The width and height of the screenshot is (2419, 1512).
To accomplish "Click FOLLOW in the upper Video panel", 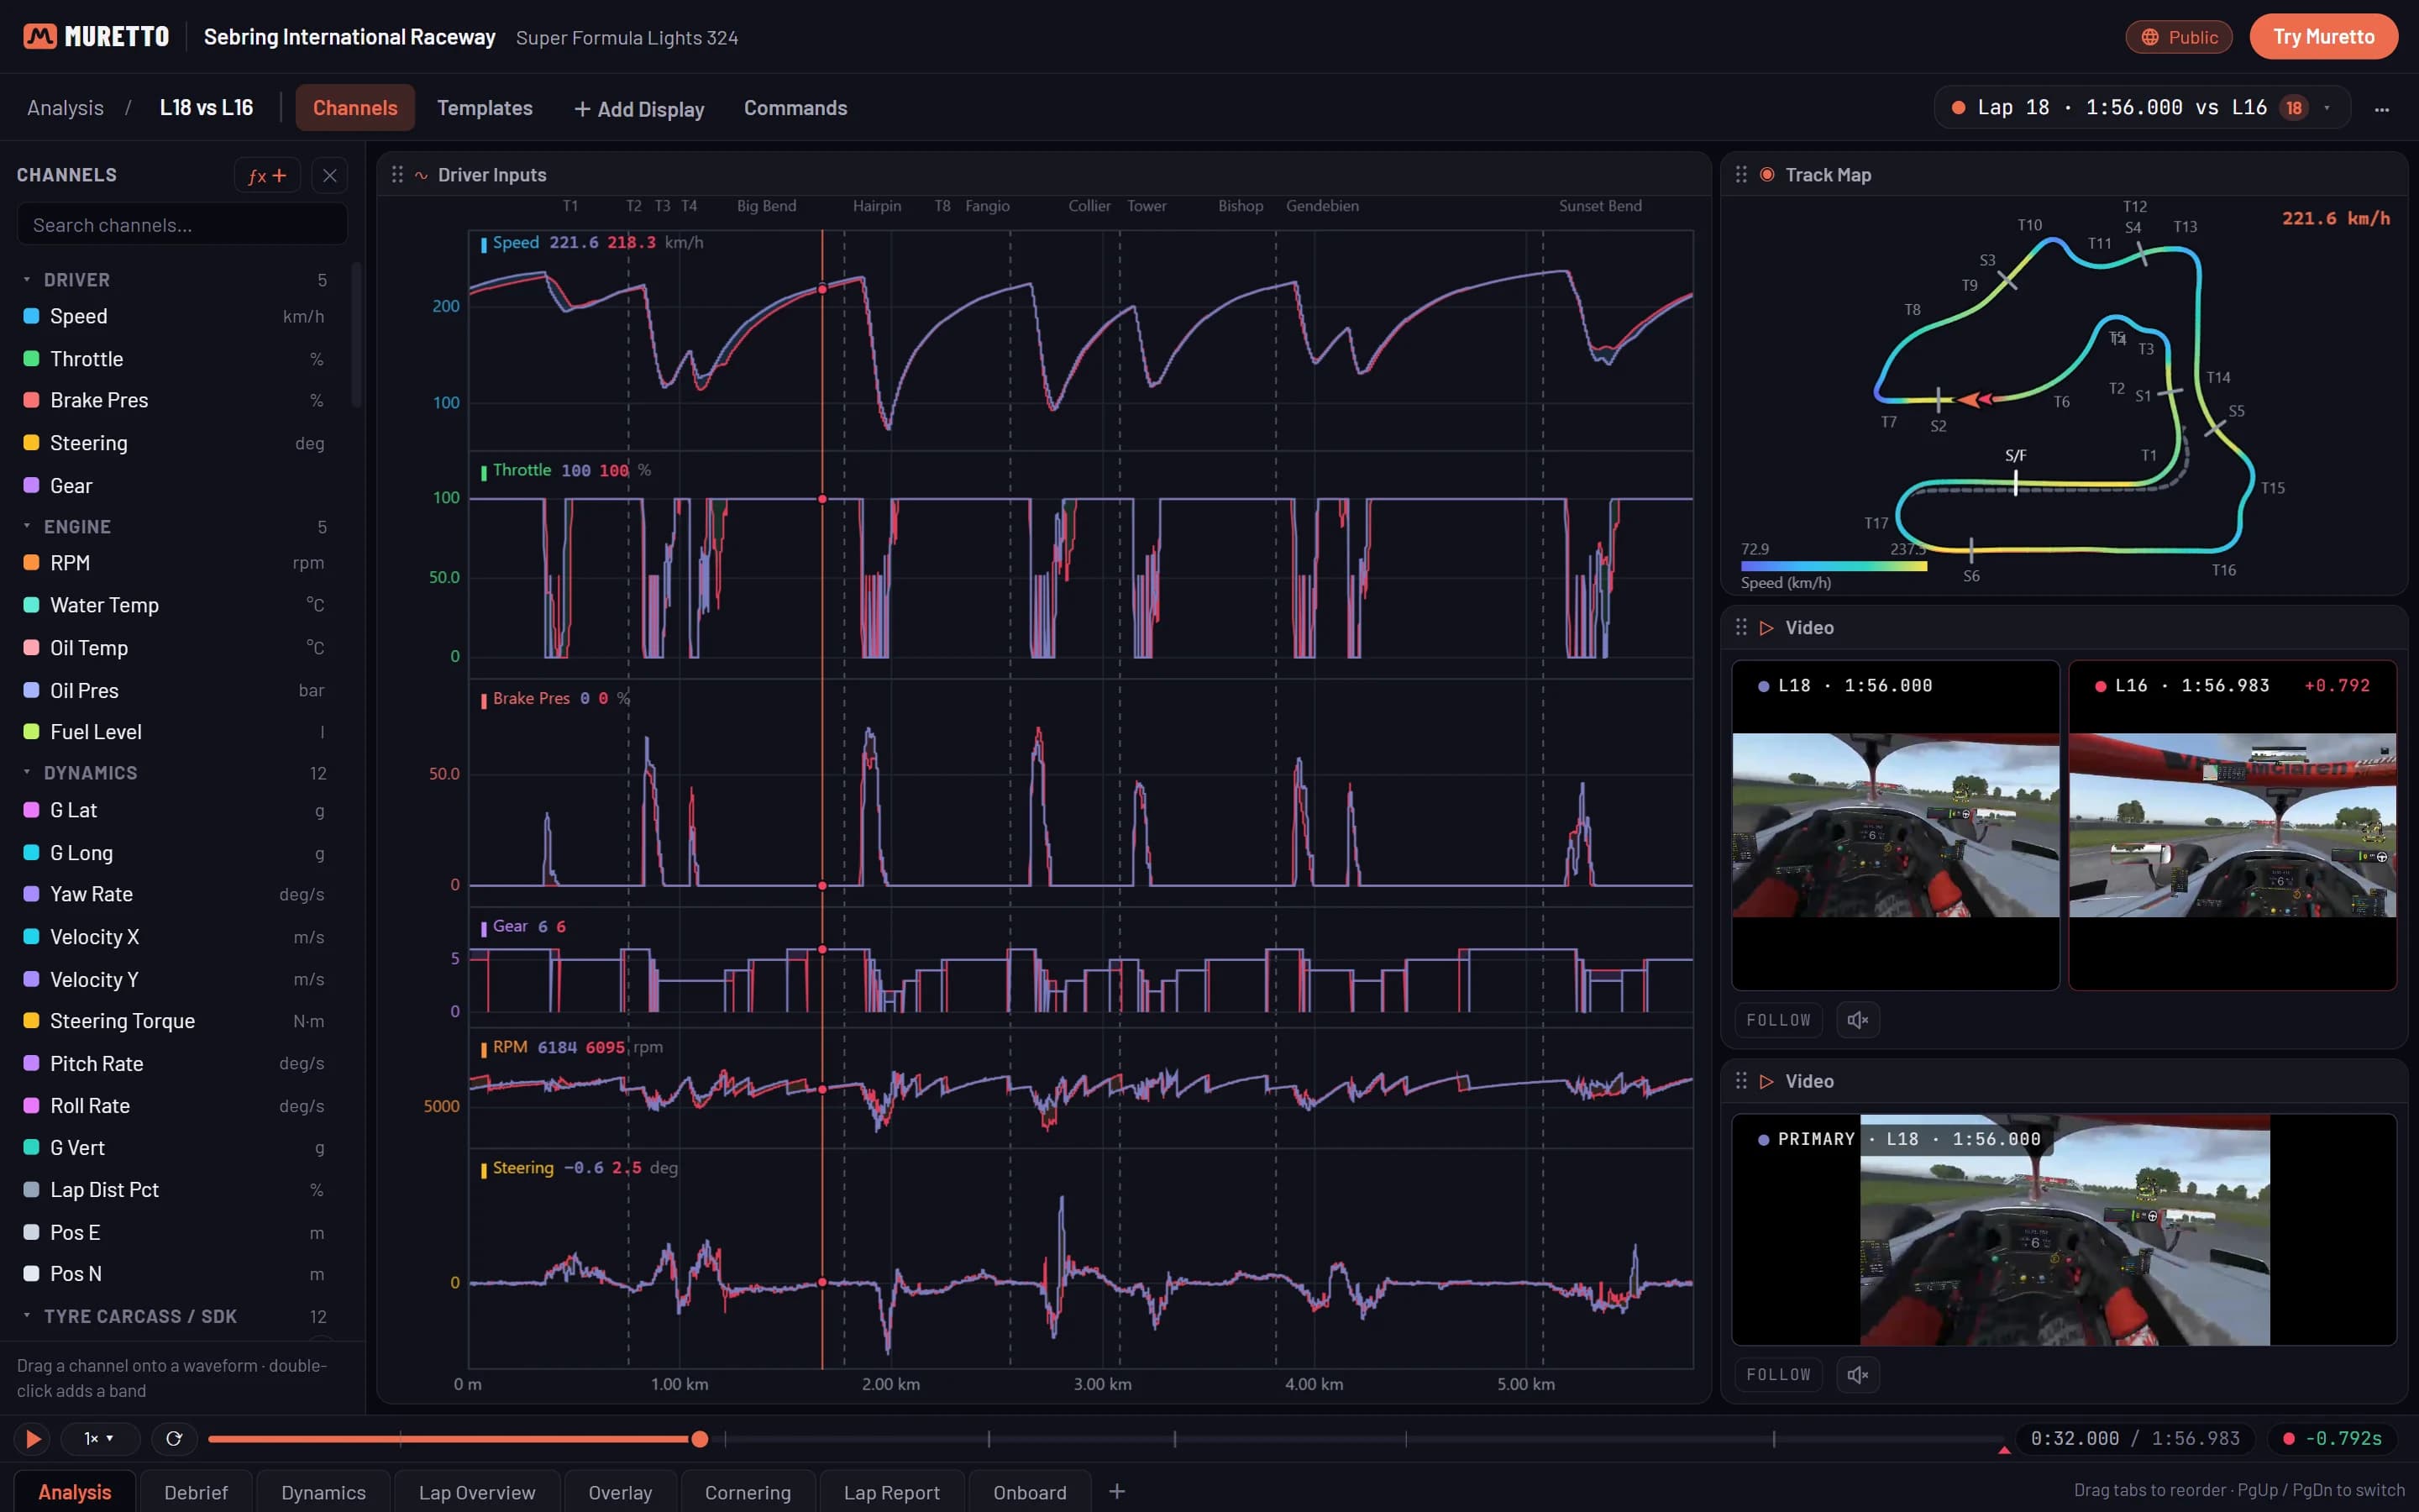I will click(1778, 1020).
